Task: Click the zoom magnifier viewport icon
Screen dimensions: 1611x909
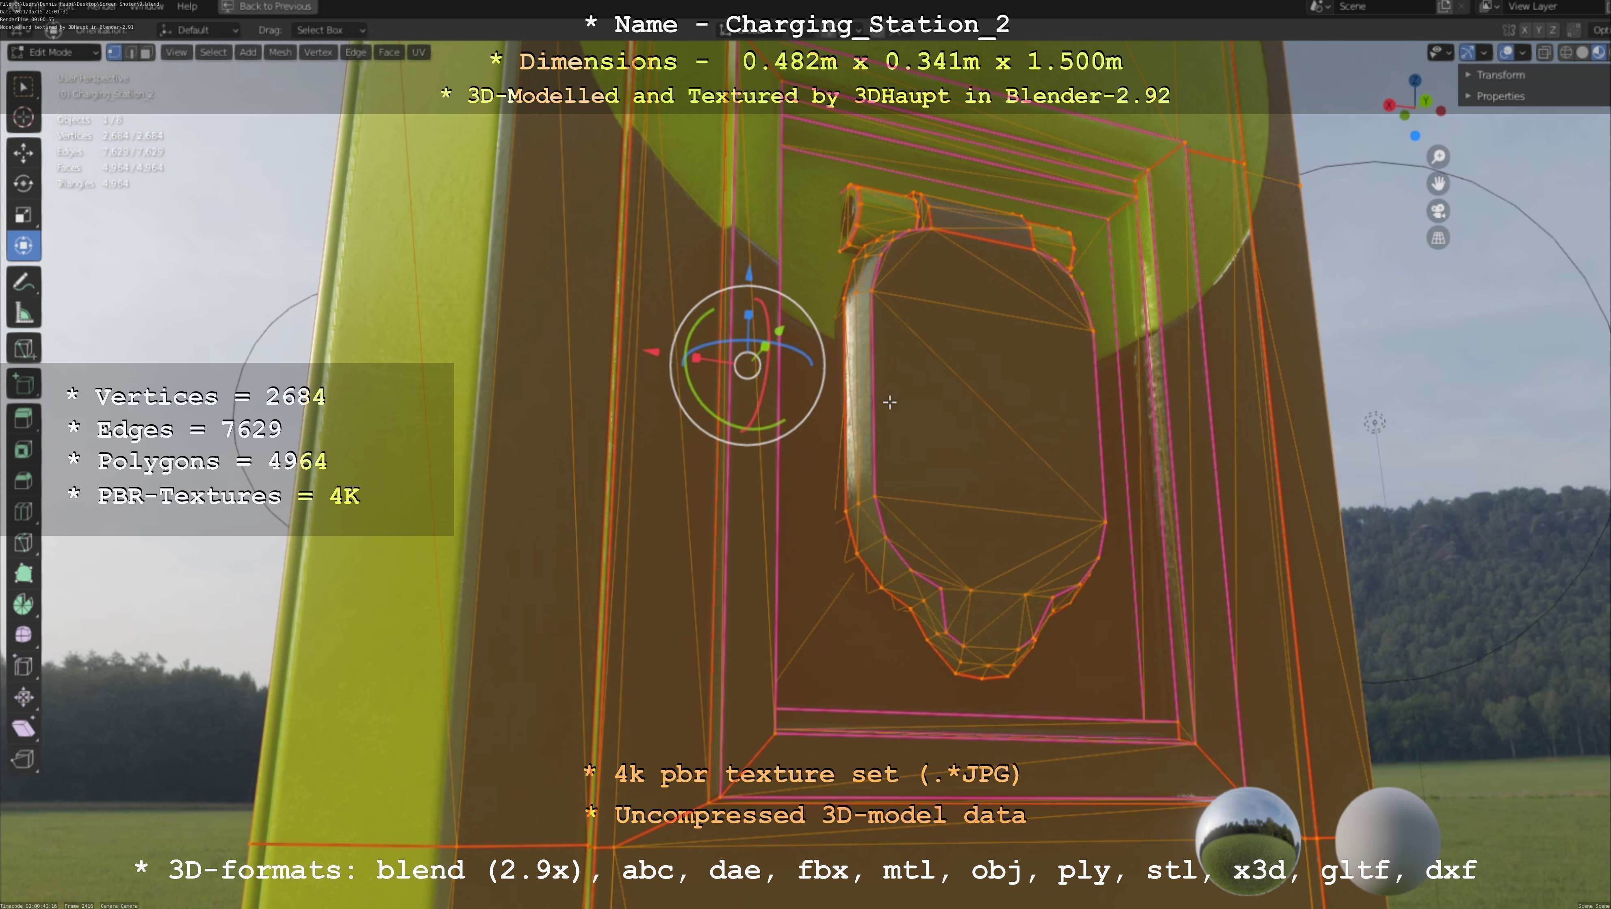Action: click(x=1438, y=156)
